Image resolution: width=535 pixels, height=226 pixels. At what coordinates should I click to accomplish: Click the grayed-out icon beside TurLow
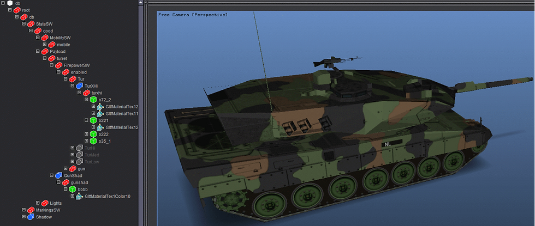click(x=79, y=162)
